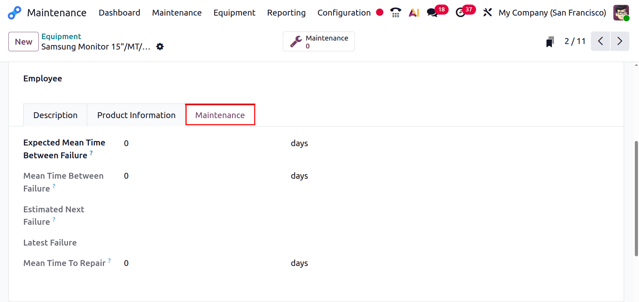The height and width of the screenshot is (302, 639).
Task: Click the Mean Time Between Failure value 0
Action: pos(126,176)
